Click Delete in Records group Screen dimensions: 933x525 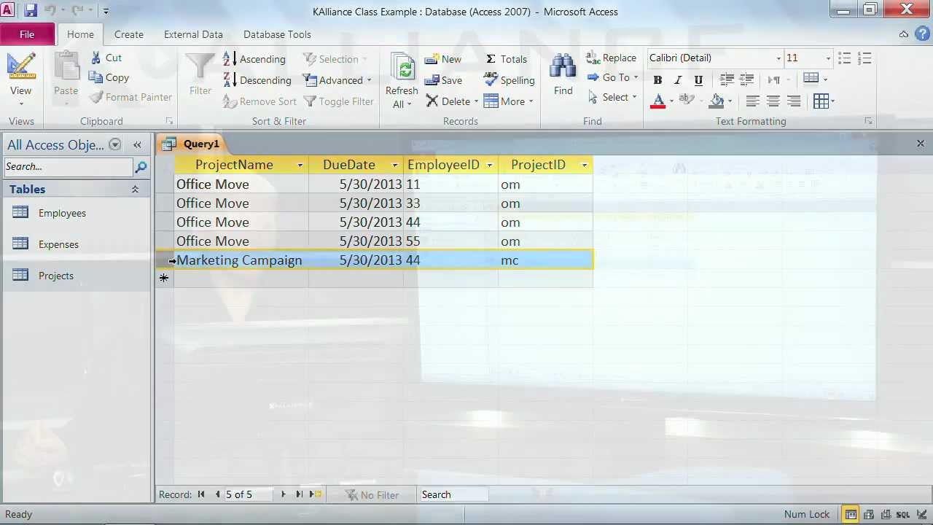452,101
